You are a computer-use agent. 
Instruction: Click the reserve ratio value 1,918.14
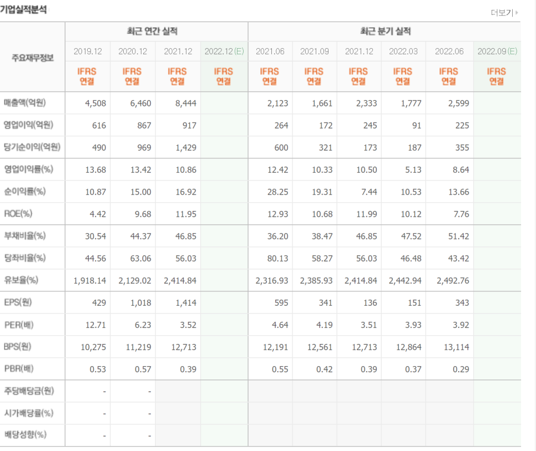click(89, 281)
